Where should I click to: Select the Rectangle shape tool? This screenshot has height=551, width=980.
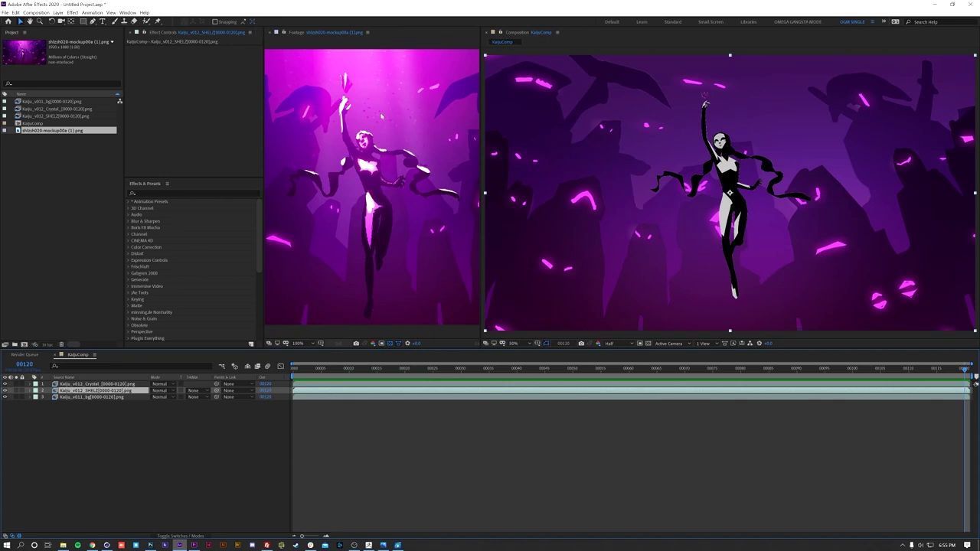pos(83,21)
